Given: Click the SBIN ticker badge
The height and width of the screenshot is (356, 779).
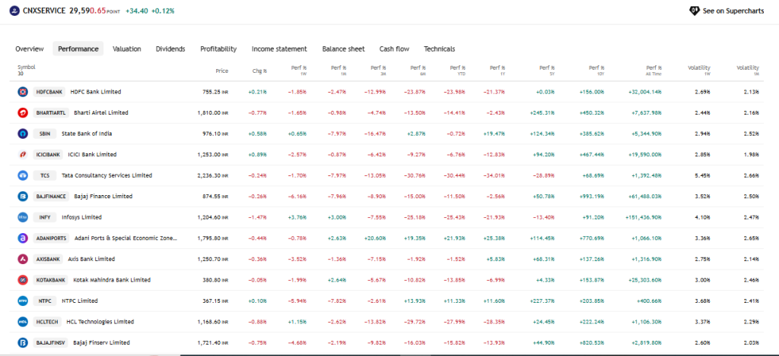Looking at the screenshot, I should (x=45, y=134).
